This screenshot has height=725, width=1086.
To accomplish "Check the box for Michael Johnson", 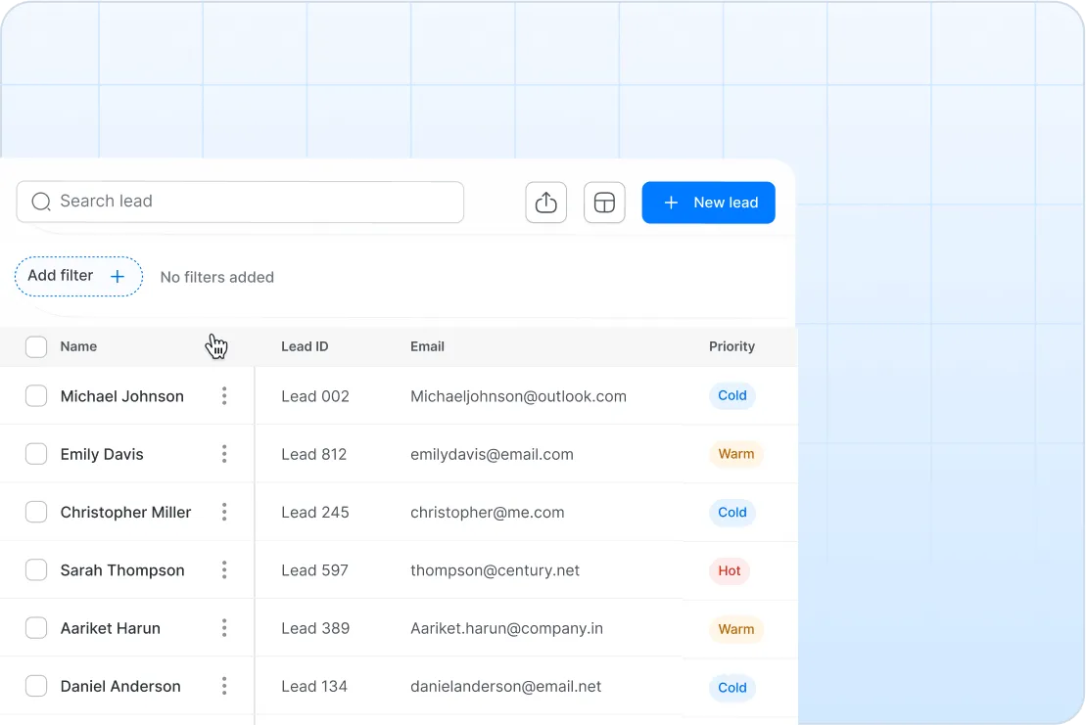I will (36, 395).
